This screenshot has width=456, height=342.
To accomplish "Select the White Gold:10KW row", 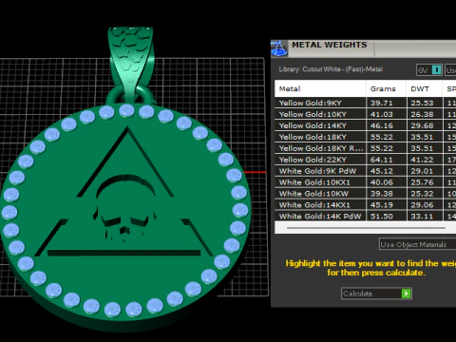I will coord(366,194).
